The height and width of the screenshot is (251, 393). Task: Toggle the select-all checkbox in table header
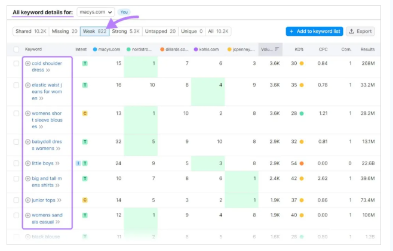(16, 49)
